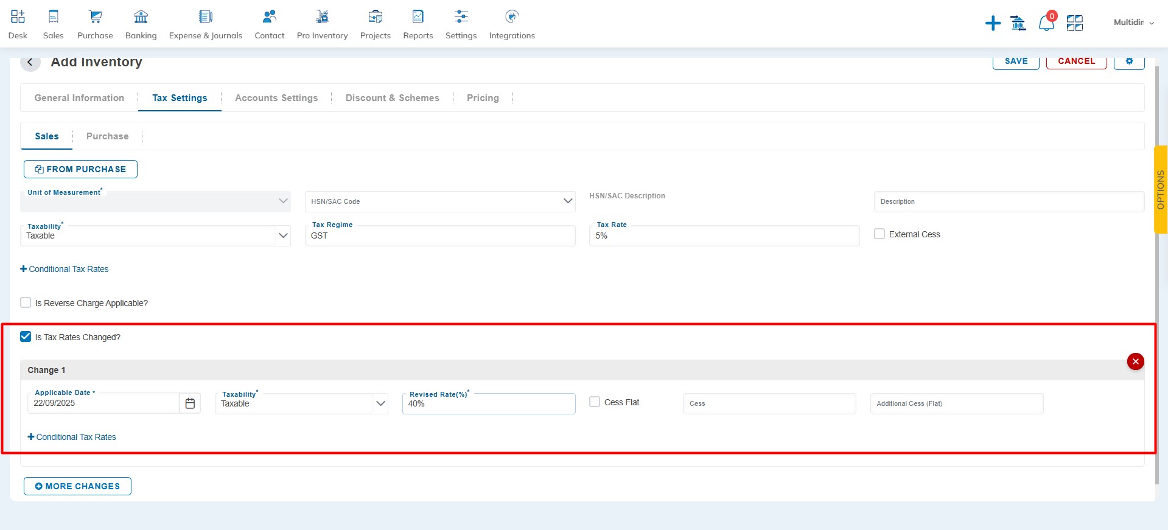This screenshot has height=530, width=1168.
Task: Click the SAVE button
Action: pos(1016,61)
